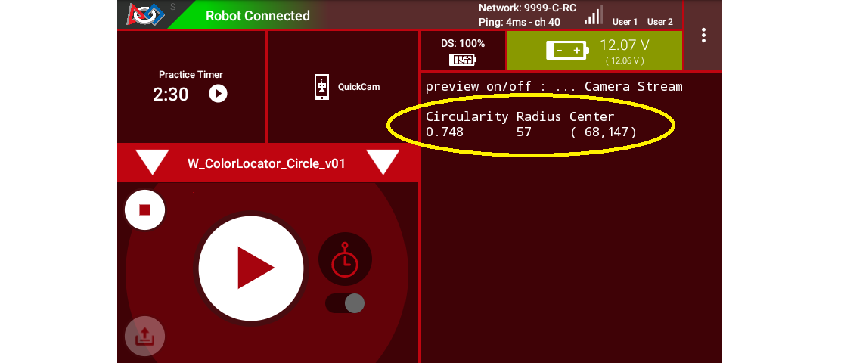Screen dimensions: 844x363
Task: Select User 1 gamepad label
Action: coord(625,22)
